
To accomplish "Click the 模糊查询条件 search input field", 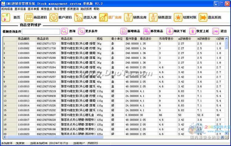I will click(x=41, y=32).
